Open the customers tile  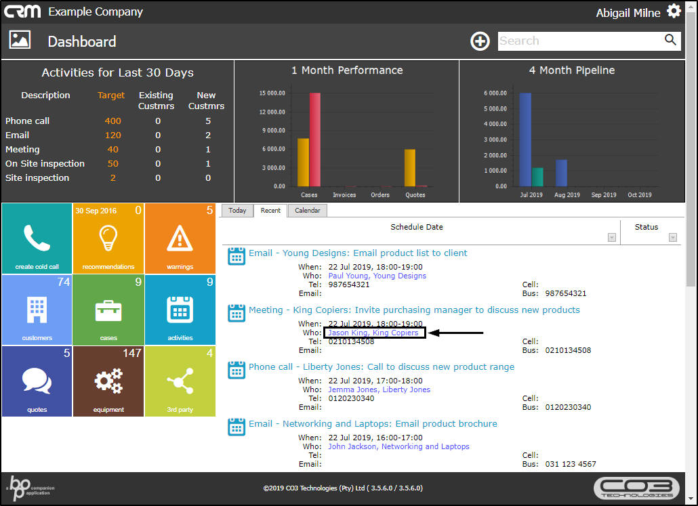point(37,309)
